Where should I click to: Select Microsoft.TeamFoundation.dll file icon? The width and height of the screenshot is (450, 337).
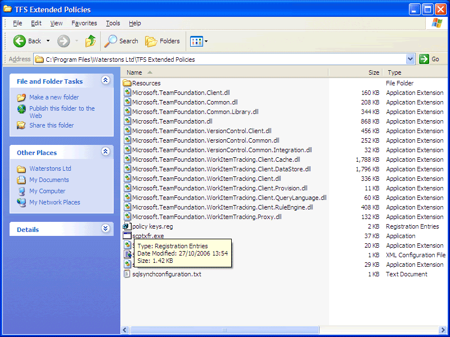128,121
